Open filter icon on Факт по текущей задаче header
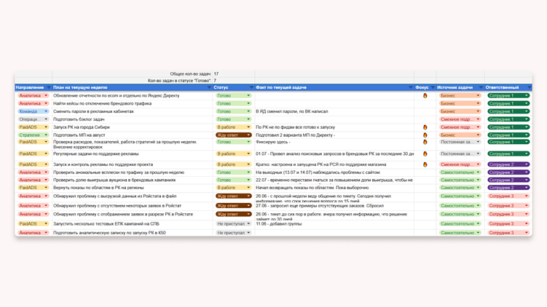The image size is (547, 307). click(411, 87)
